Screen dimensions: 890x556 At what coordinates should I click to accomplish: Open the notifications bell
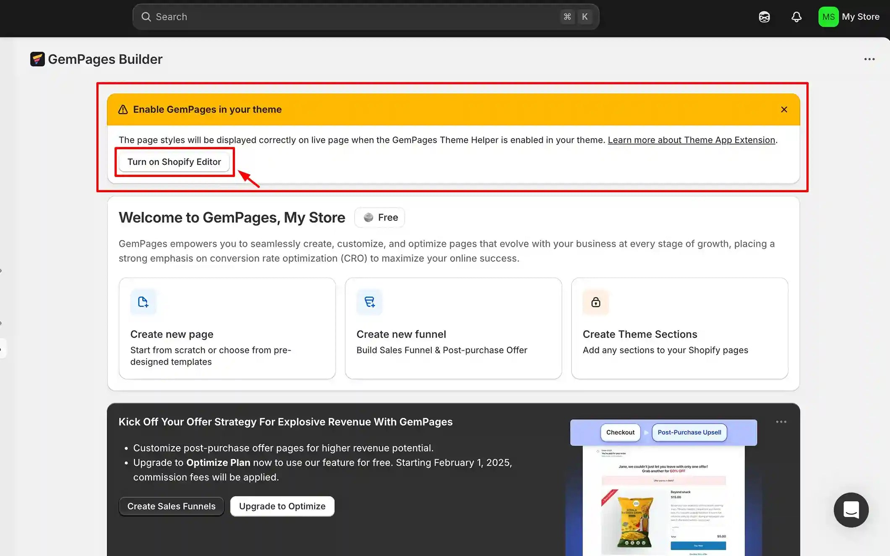pyautogui.click(x=796, y=17)
